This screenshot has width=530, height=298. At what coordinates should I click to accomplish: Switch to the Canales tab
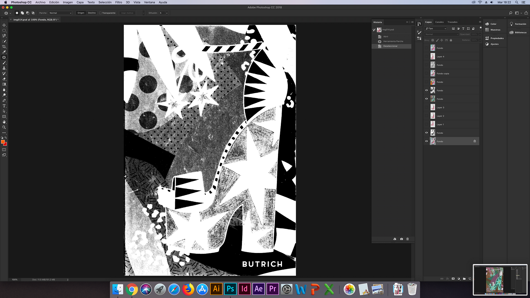click(x=439, y=22)
